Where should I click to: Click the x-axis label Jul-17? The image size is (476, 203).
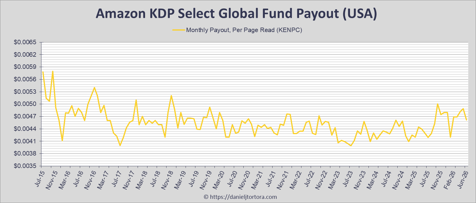point(117,179)
